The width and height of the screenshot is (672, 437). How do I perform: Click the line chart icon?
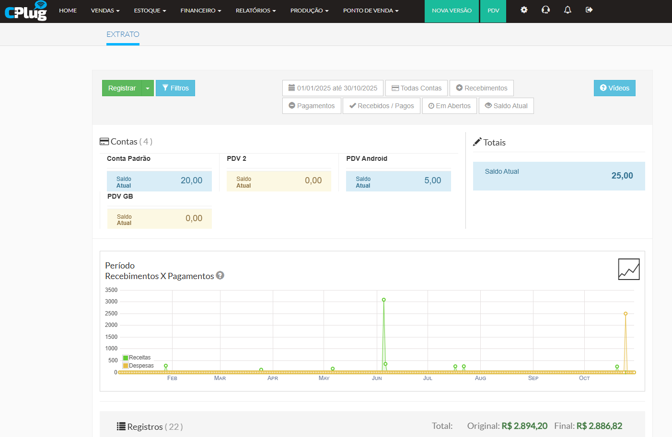point(628,269)
